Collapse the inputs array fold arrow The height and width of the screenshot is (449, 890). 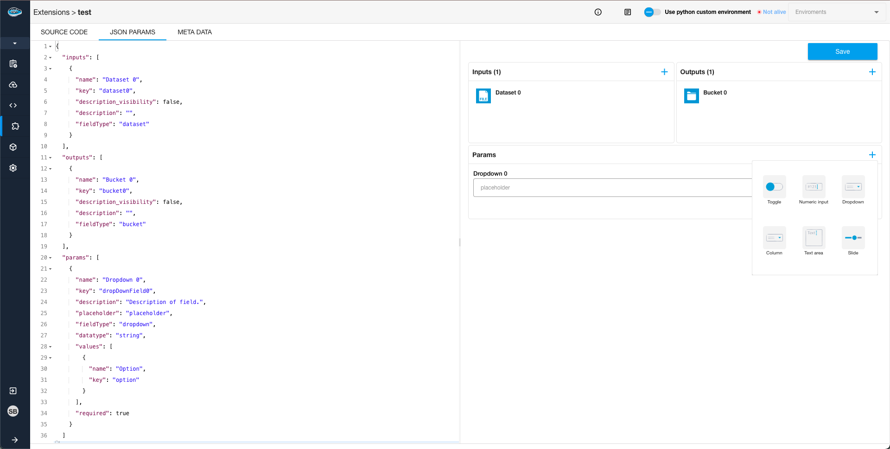coord(51,57)
